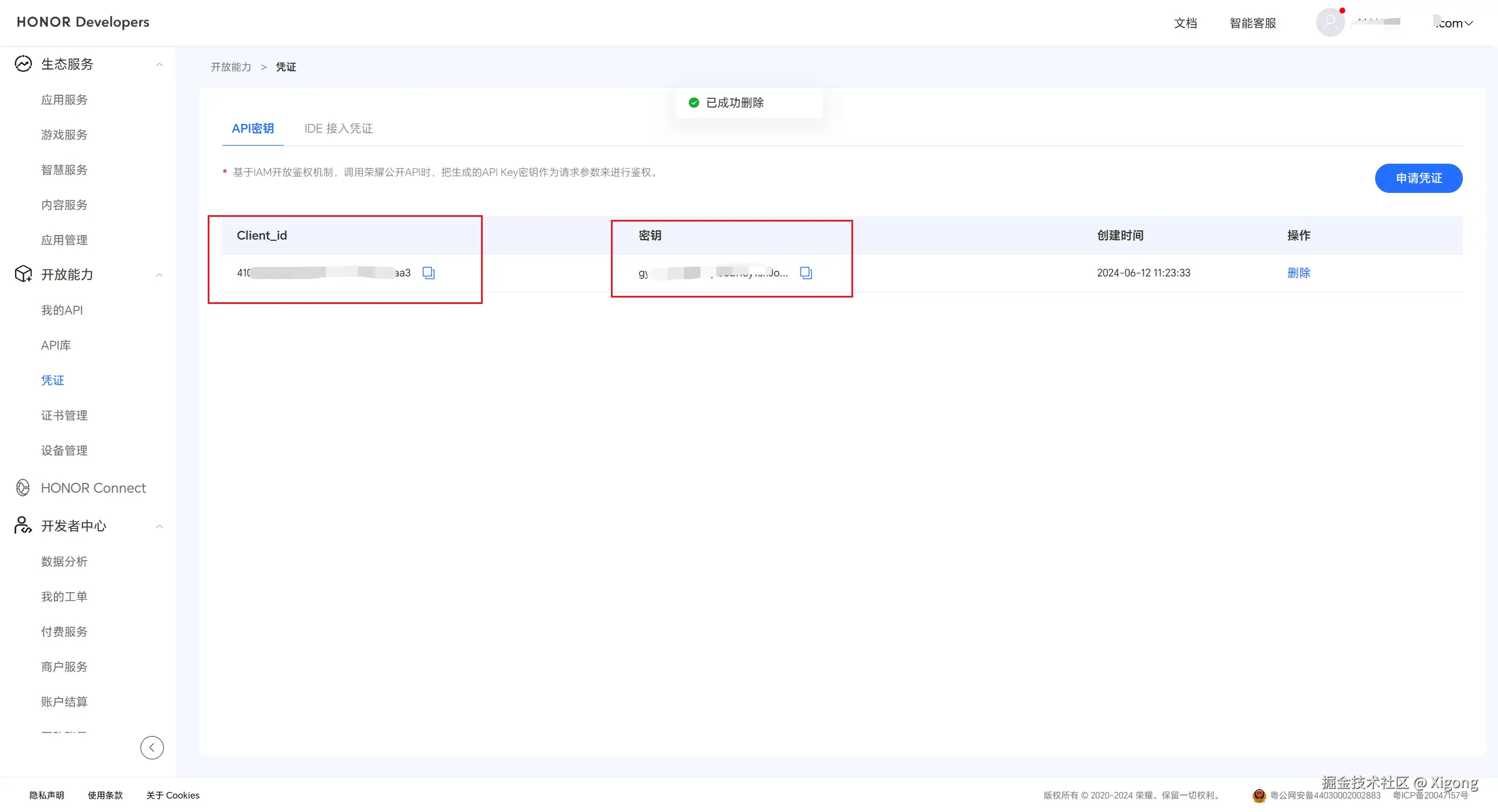Open 证书管理 in the sidebar

click(x=64, y=416)
